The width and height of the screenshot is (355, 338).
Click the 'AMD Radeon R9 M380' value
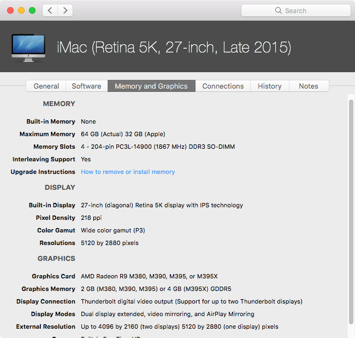[x=149, y=276]
